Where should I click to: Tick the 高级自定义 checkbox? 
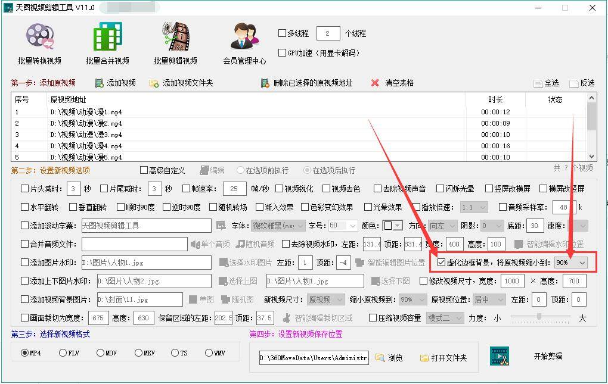click(x=144, y=170)
